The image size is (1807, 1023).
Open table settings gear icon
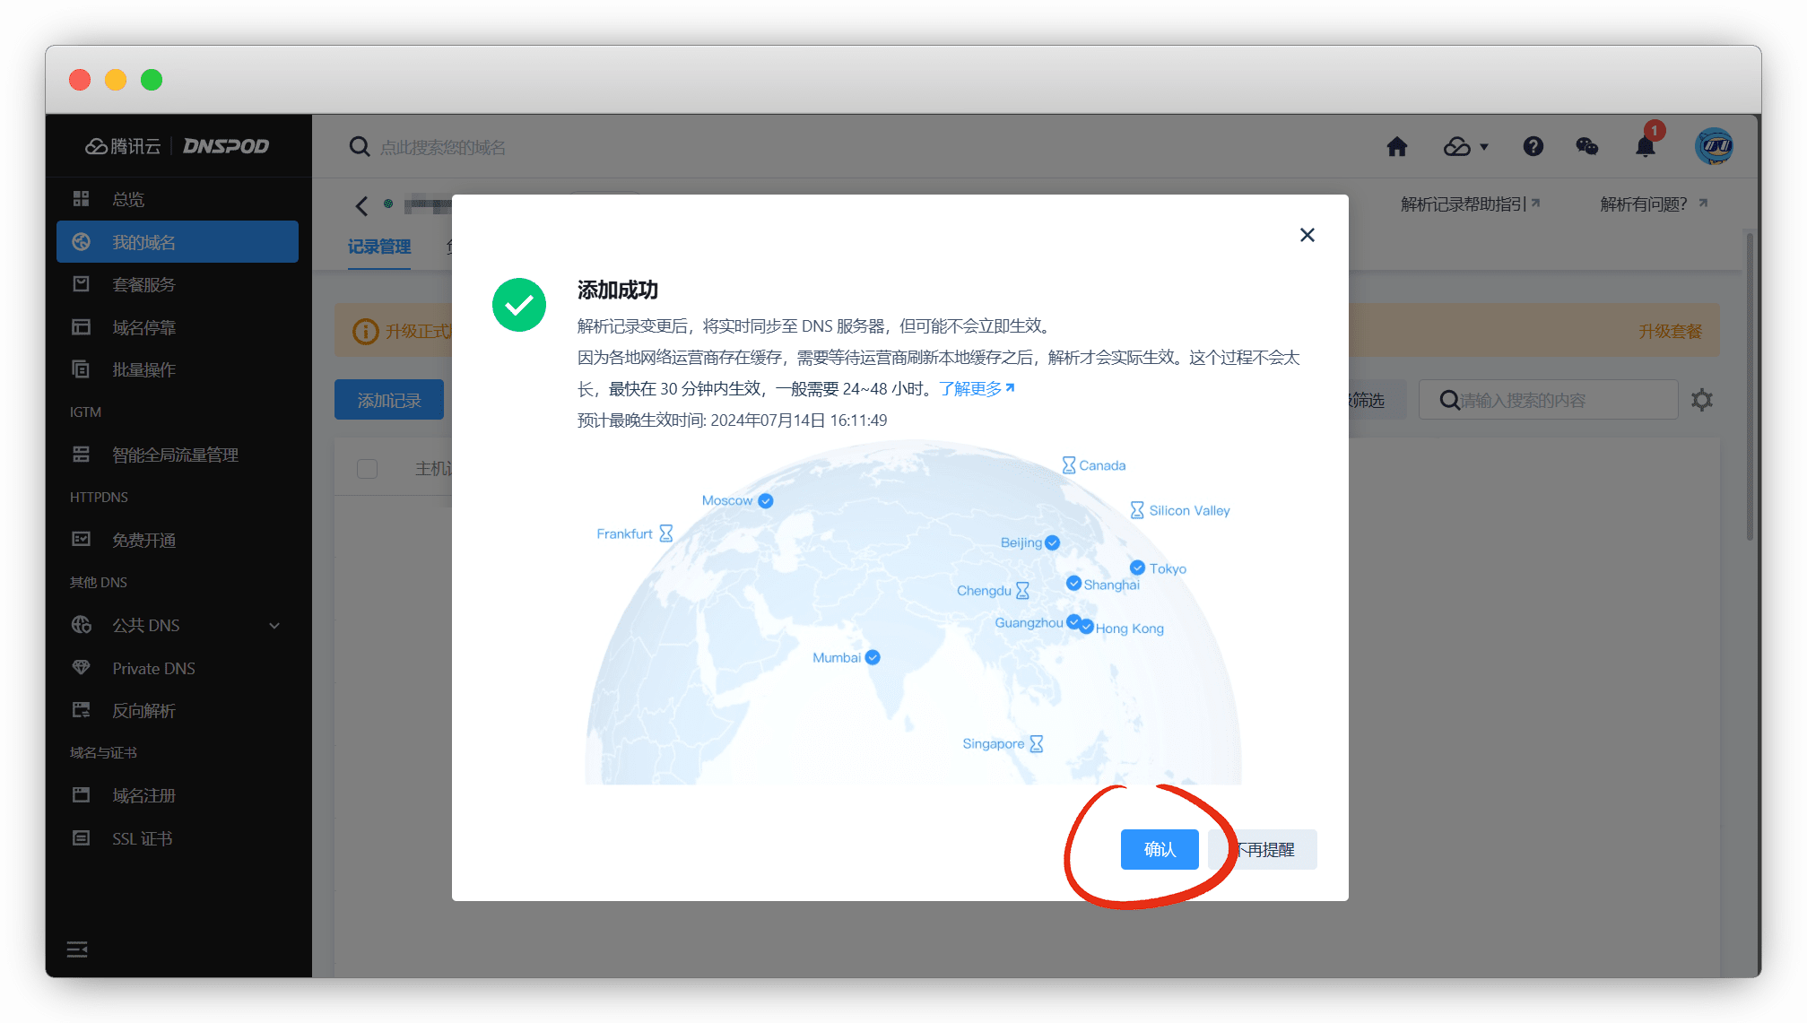1701,400
